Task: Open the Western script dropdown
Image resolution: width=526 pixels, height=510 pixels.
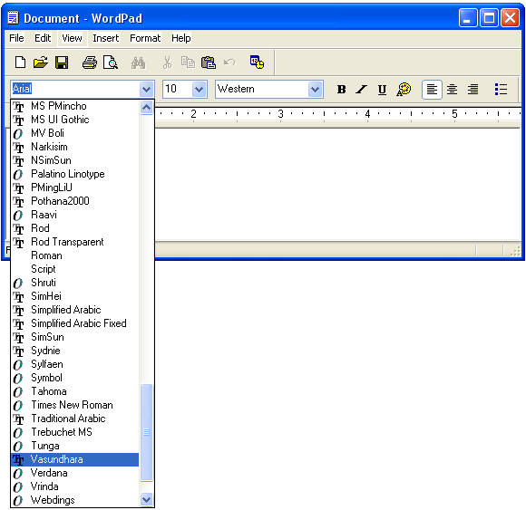Action: tap(315, 89)
